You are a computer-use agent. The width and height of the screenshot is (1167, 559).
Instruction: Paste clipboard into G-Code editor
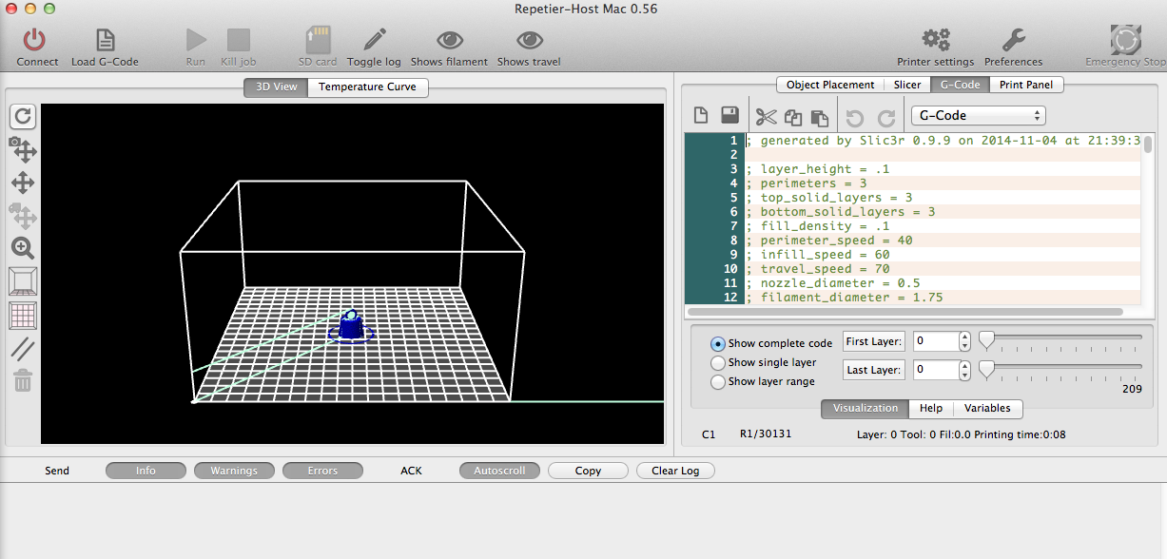click(x=819, y=117)
